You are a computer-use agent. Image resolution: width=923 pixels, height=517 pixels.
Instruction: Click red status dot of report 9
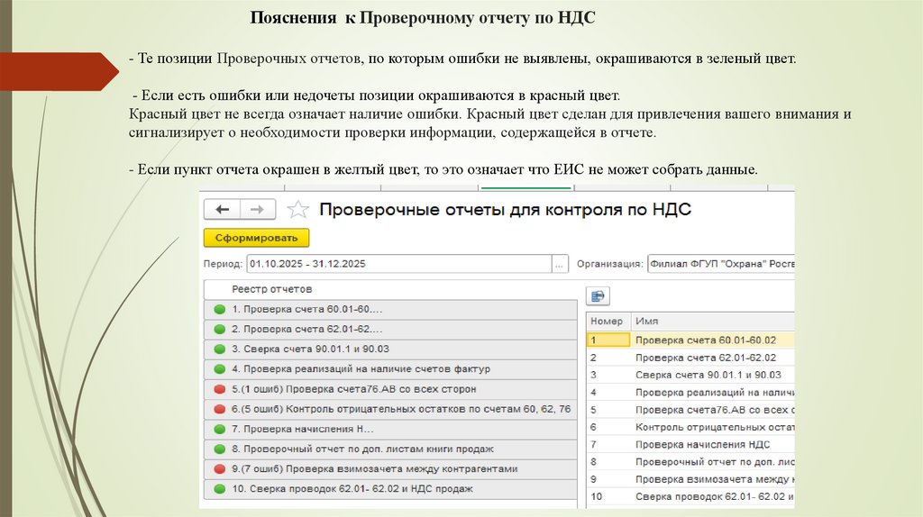tap(220, 469)
